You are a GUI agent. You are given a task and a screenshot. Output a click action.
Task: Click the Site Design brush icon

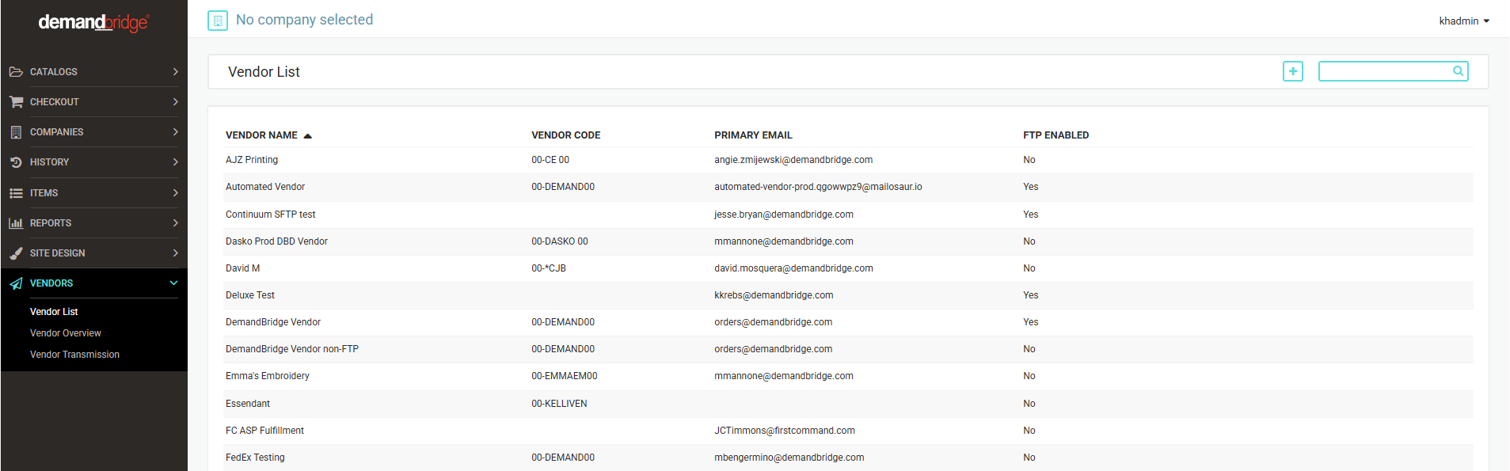16,253
